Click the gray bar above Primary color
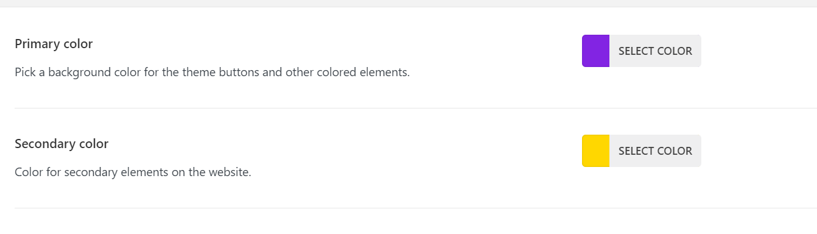This screenshot has height=234, width=817. [x=408, y=3]
